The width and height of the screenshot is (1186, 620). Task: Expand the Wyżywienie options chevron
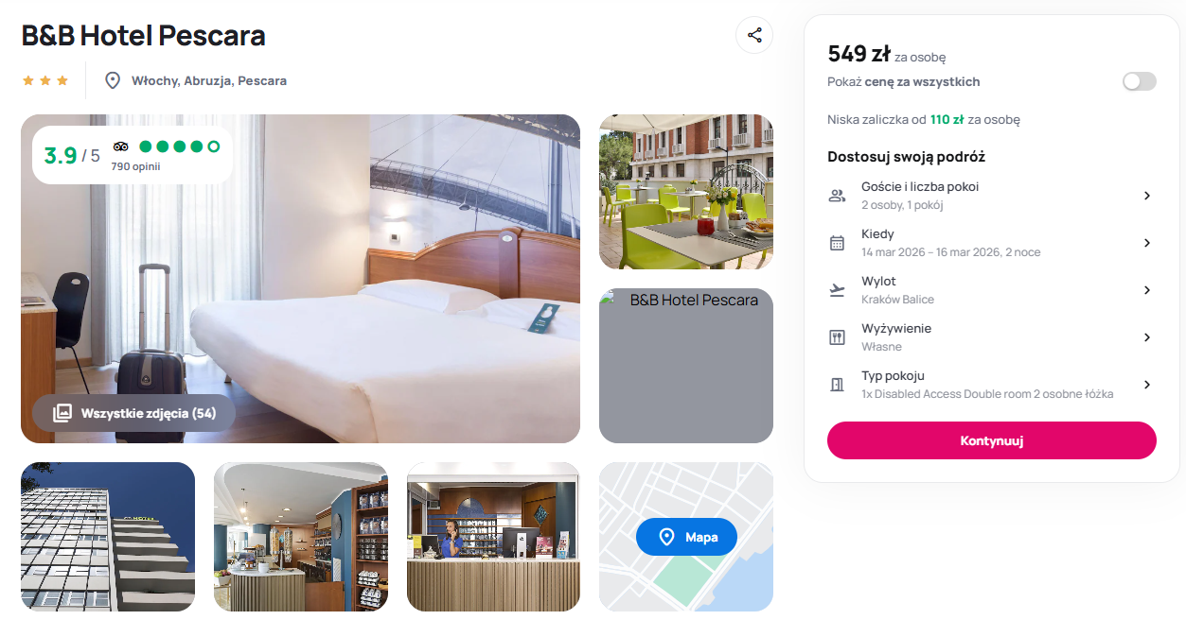click(x=1146, y=337)
